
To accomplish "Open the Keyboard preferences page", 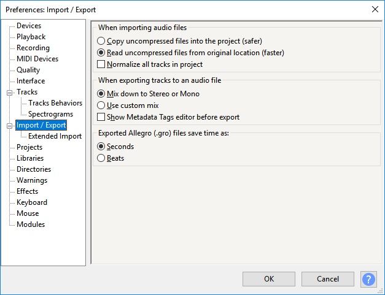I will [32, 202].
